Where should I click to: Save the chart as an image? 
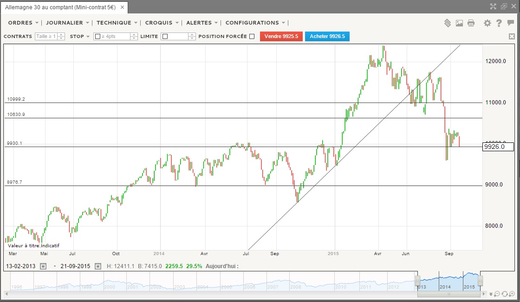(459, 23)
